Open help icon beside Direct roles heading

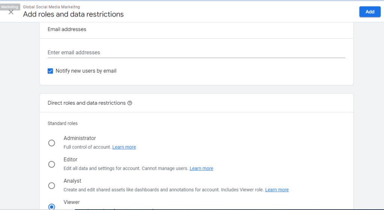point(130,103)
